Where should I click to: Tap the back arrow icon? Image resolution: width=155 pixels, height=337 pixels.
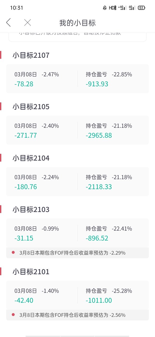point(9,23)
